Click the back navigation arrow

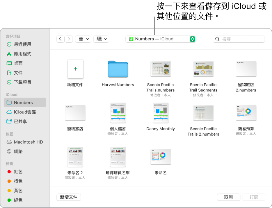(x=61, y=39)
